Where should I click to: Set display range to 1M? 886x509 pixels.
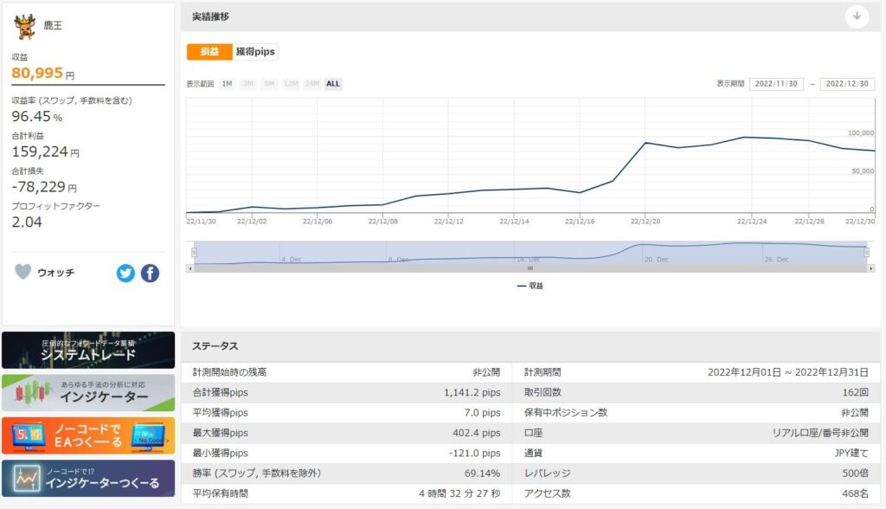point(228,84)
